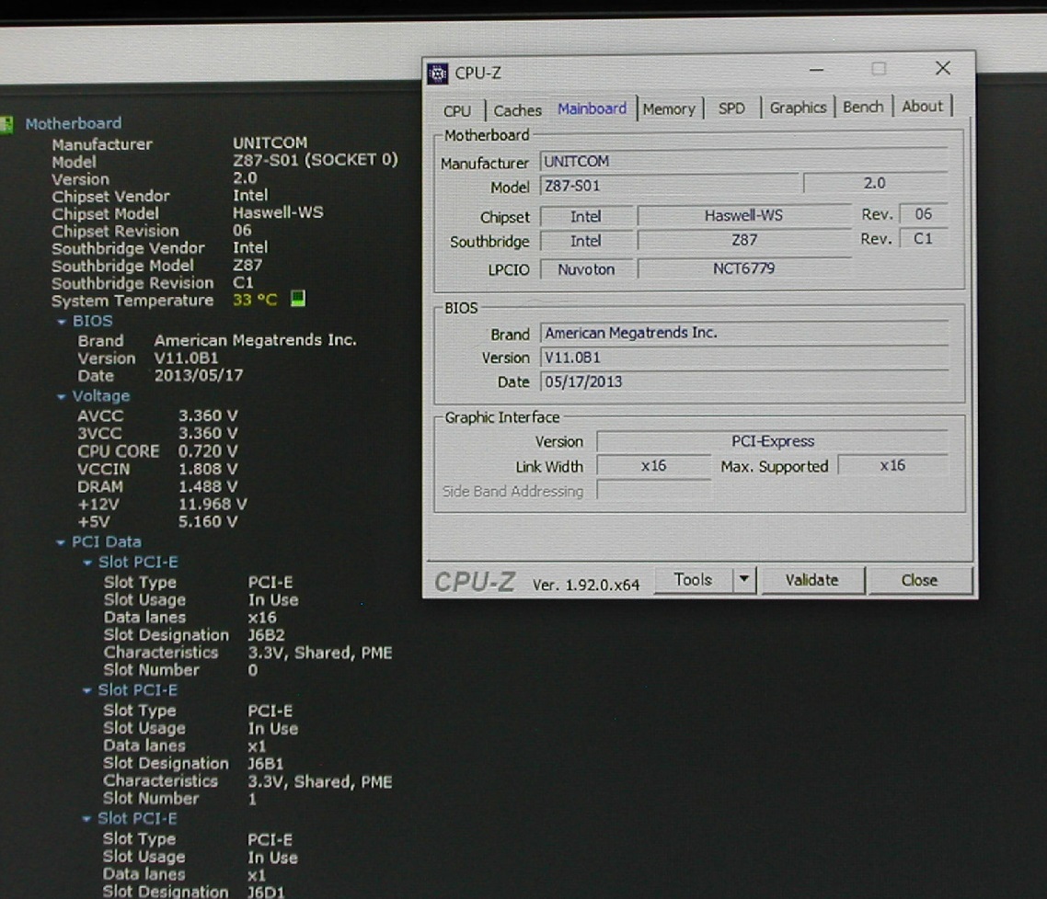Click the BIOS date 2013/05/17 in Speccy
The height and width of the screenshot is (899, 1047).
tap(199, 375)
